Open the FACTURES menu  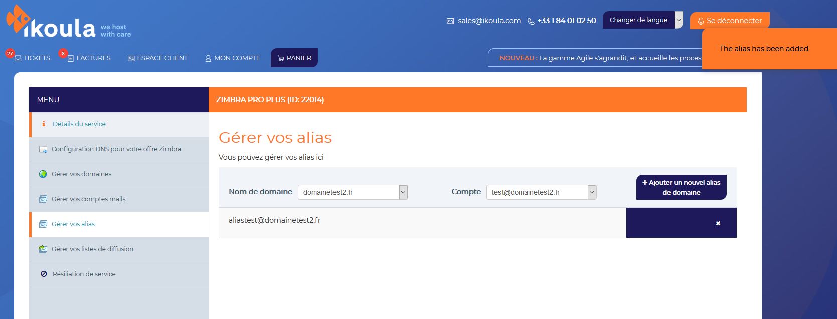pos(89,58)
